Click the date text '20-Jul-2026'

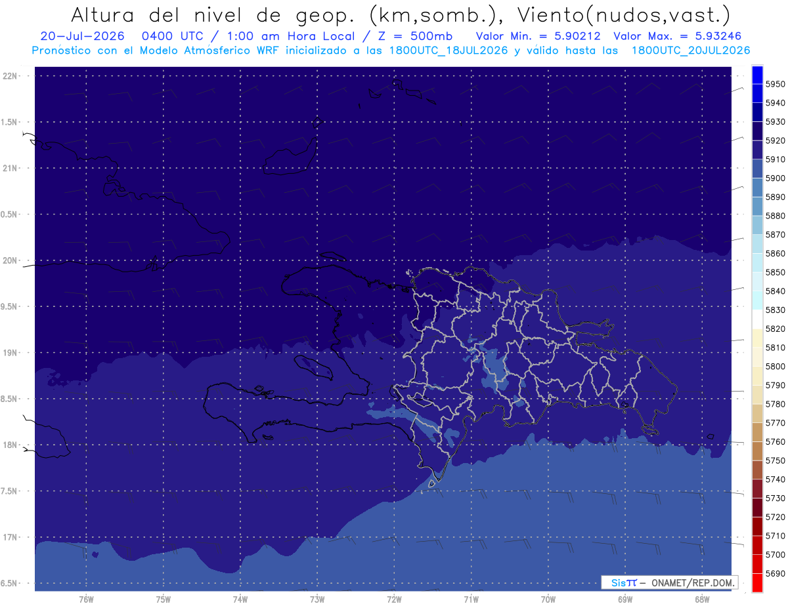click(x=83, y=36)
